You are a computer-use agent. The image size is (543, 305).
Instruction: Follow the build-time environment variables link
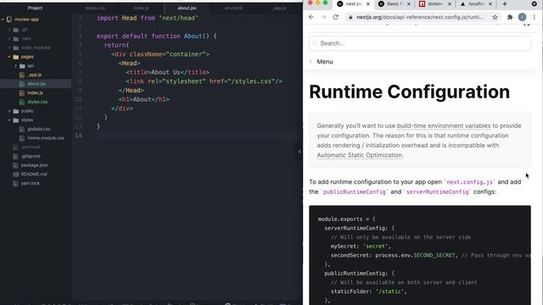coord(444,126)
